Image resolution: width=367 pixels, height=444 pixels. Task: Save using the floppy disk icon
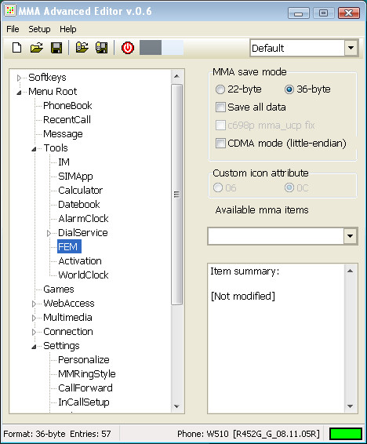56,48
